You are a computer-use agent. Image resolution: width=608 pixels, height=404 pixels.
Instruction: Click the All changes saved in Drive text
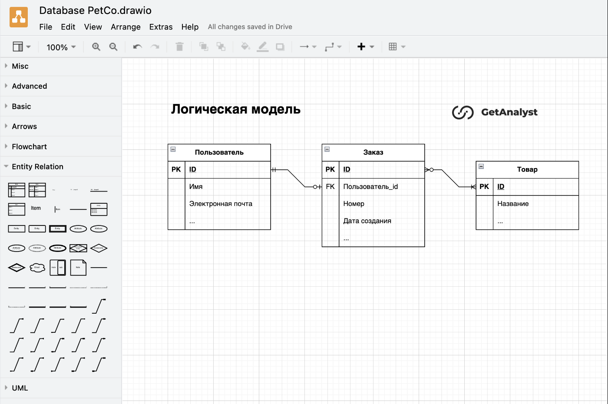pyautogui.click(x=250, y=27)
